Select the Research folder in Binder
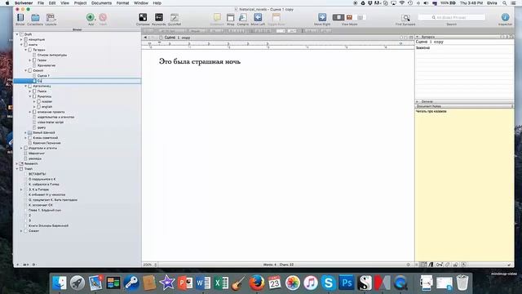The width and height of the screenshot is (522, 294). (31, 163)
